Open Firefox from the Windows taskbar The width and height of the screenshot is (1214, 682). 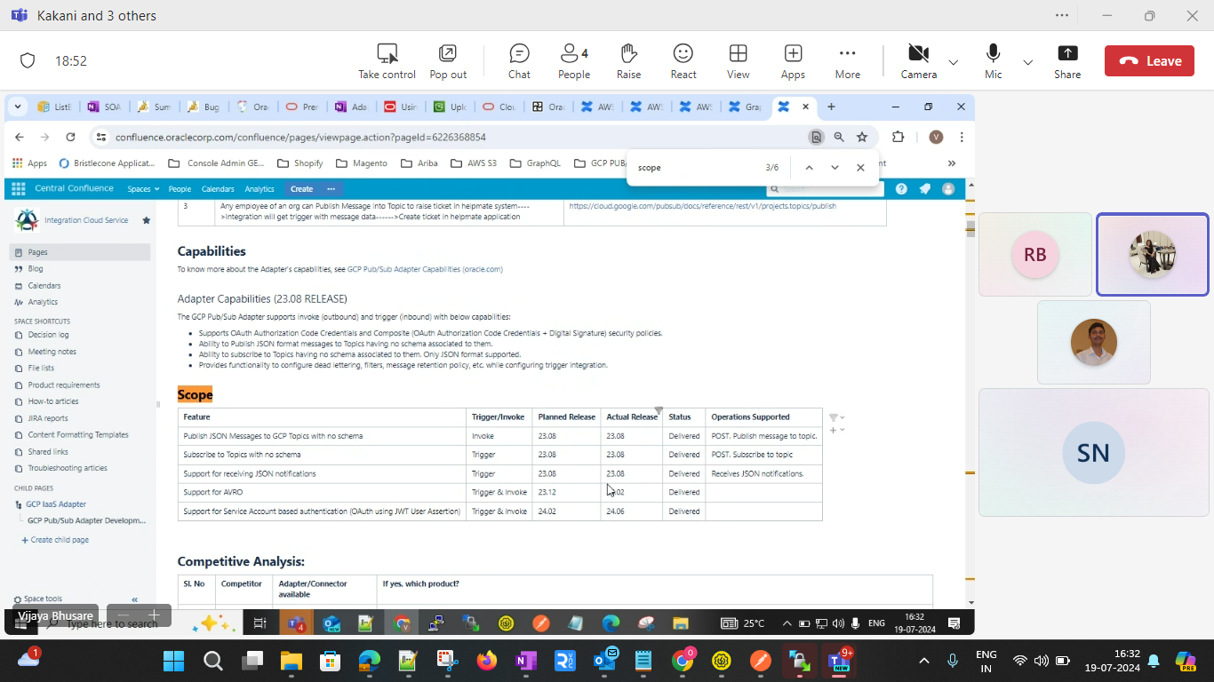(x=486, y=660)
